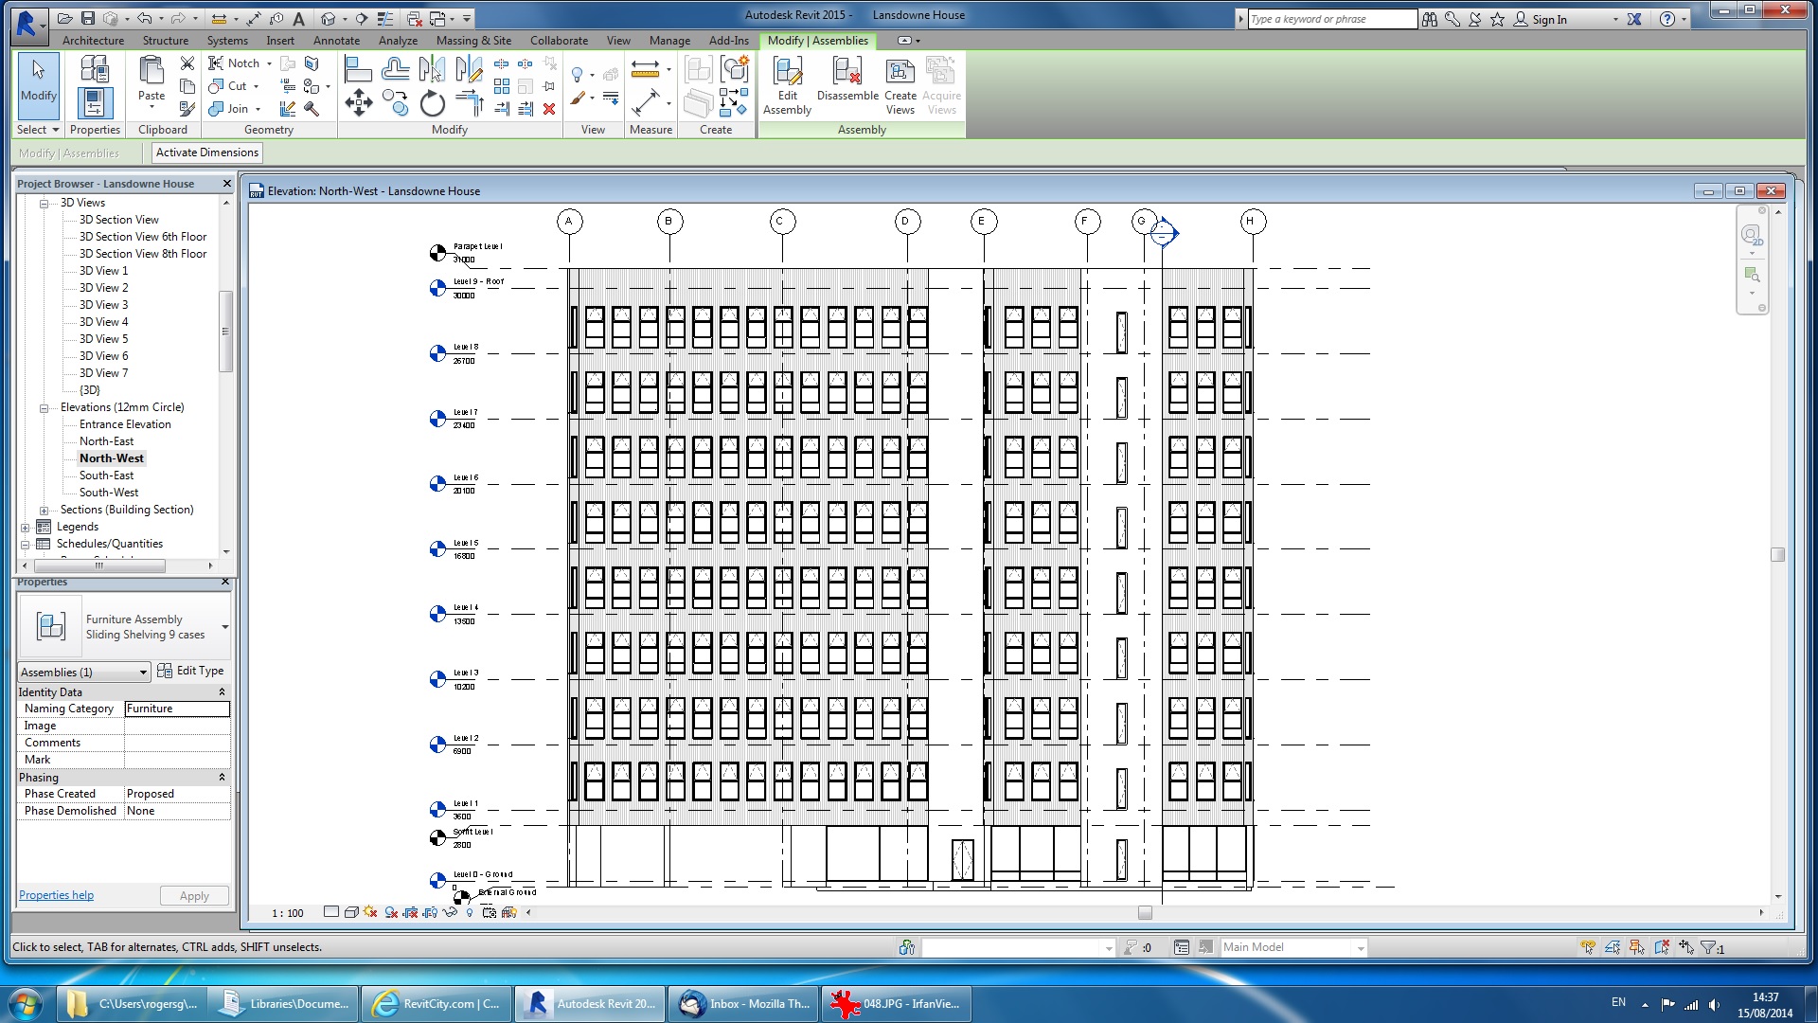Open the Properties help link

click(x=56, y=895)
